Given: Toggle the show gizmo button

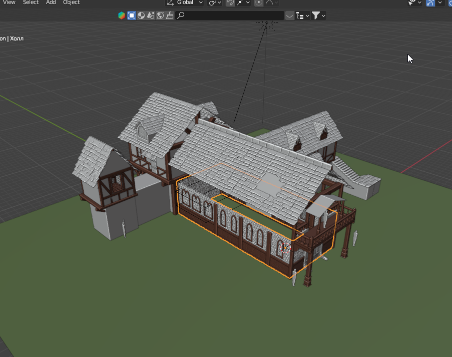Looking at the screenshot, I should pos(430,2).
